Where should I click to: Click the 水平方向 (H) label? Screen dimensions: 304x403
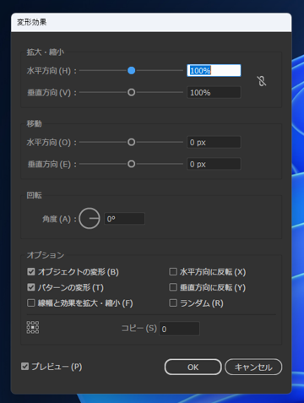coord(52,71)
